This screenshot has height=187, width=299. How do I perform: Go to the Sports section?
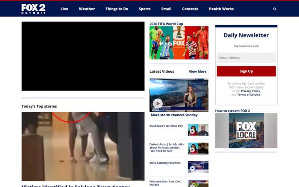145,9
